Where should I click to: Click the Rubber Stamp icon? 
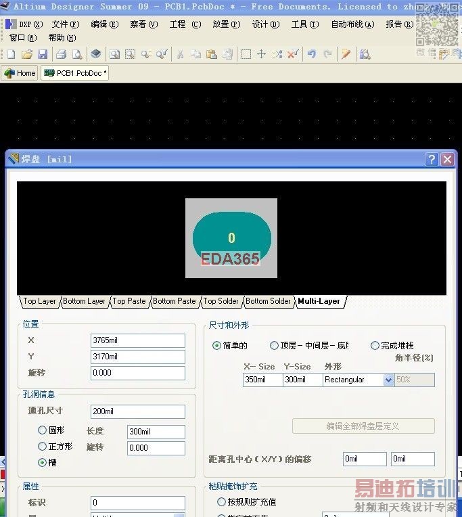[227, 54]
